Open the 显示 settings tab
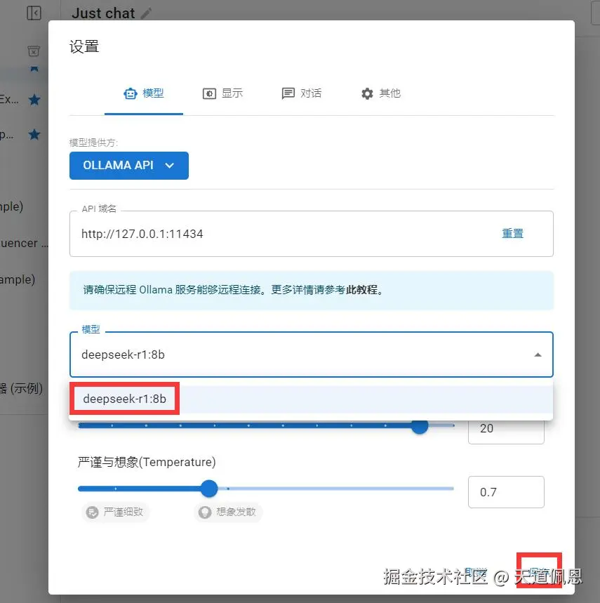This screenshot has width=600, height=603. click(x=222, y=93)
